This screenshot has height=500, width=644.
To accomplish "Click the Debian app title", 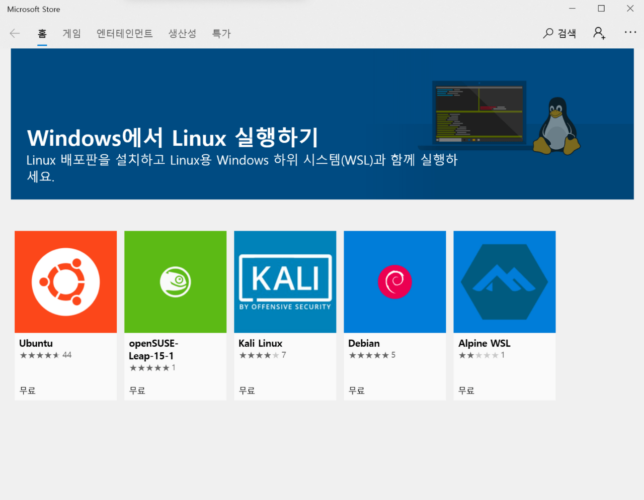I will click(364, 343).
